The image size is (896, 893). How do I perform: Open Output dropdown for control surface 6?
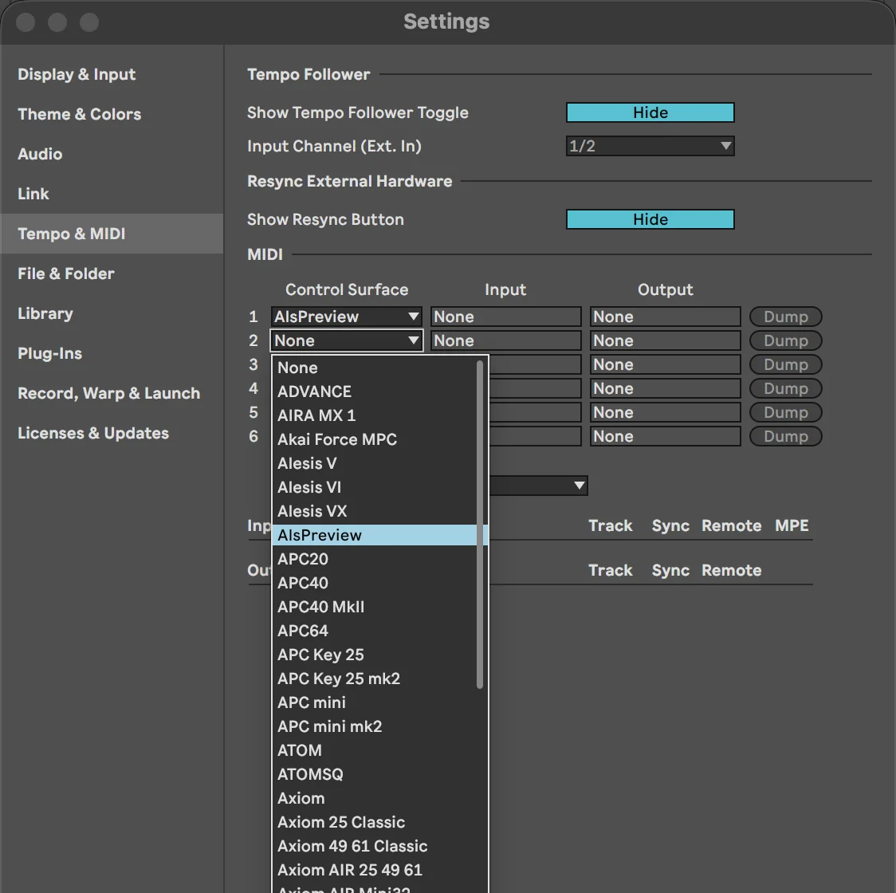(665, 437)
